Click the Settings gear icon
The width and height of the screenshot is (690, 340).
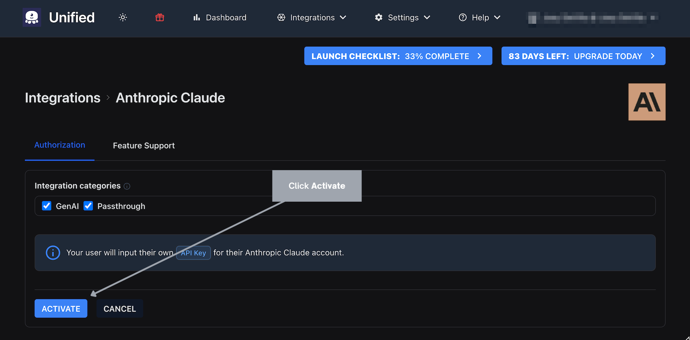[379, 17]
